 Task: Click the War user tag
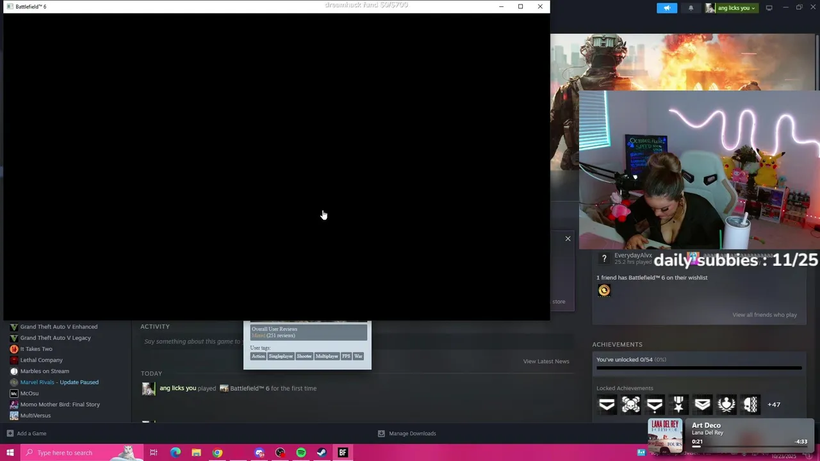coord(358,356)
